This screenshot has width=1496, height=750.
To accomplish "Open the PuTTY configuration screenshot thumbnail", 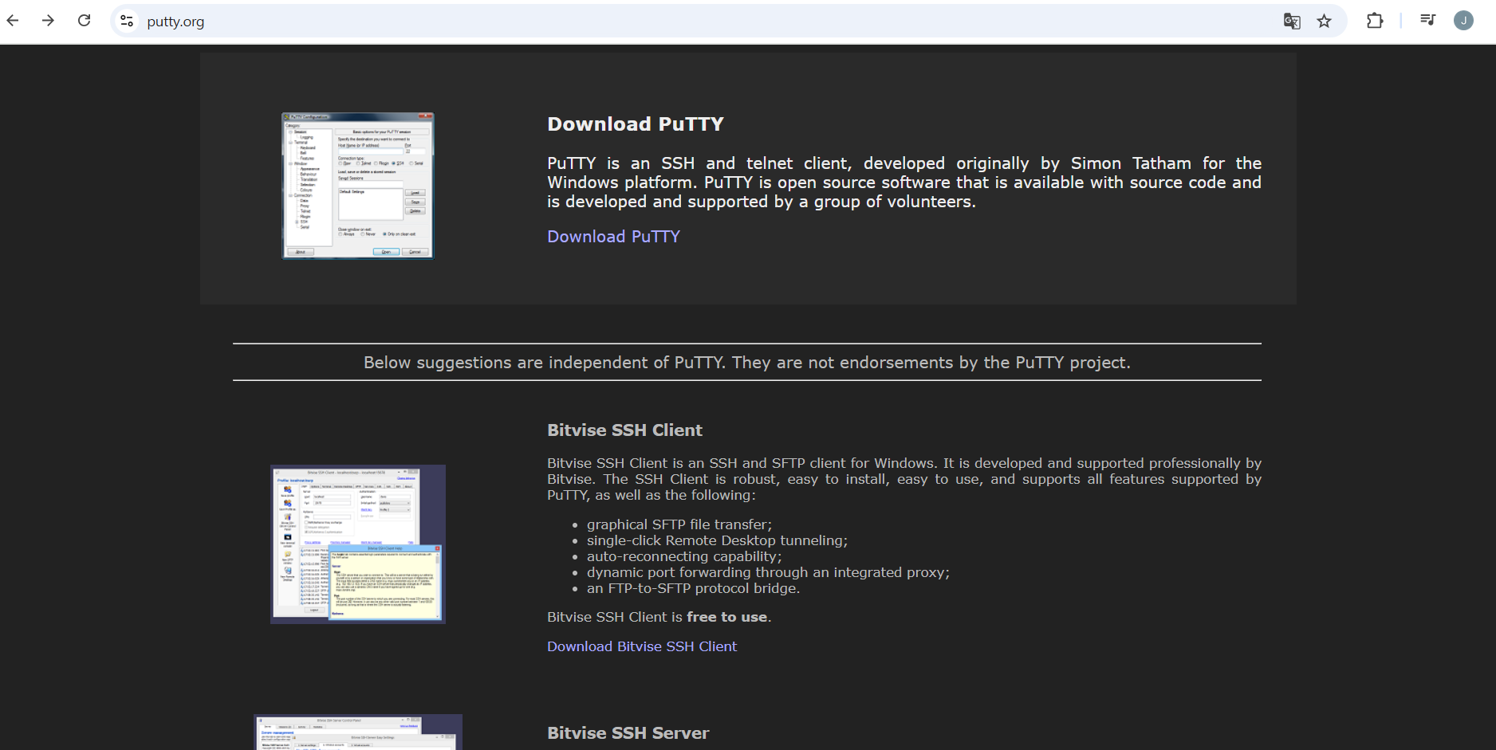I will (x=357, y=186).
